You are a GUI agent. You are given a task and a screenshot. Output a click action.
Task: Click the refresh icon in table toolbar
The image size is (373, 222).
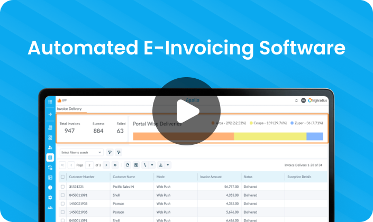(127, 165)
